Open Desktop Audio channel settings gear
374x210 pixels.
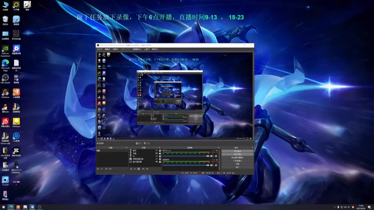[216, 165]
